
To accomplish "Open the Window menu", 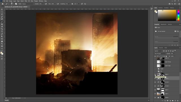I will [x=41, y=1].
